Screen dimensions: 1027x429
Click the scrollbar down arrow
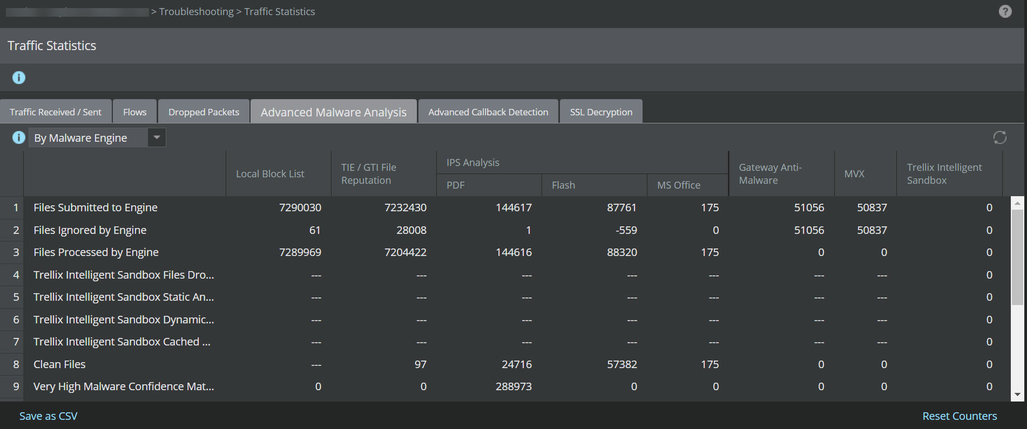coord(1017,395)
